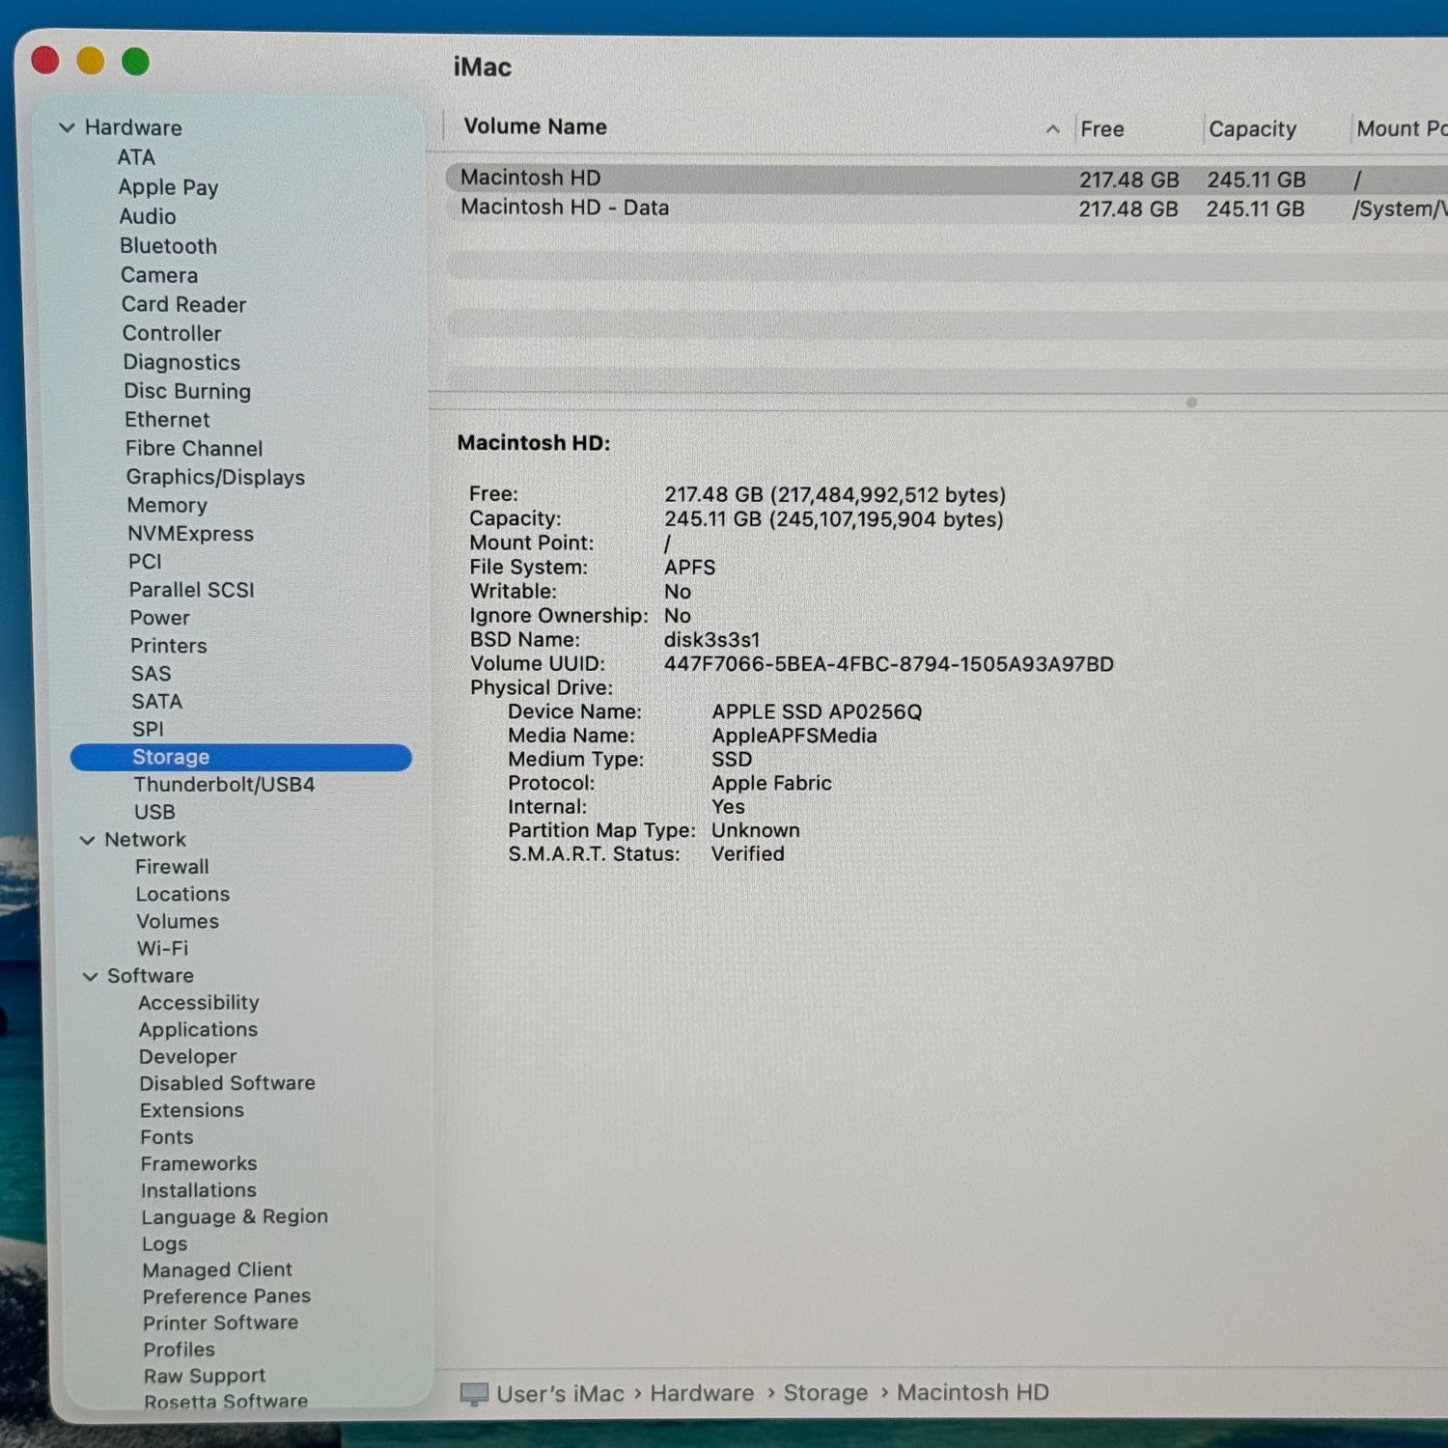Screen dimensions: 1448x1448
Task: Collapse the Hardware section chevron
Action: point(67,127)
